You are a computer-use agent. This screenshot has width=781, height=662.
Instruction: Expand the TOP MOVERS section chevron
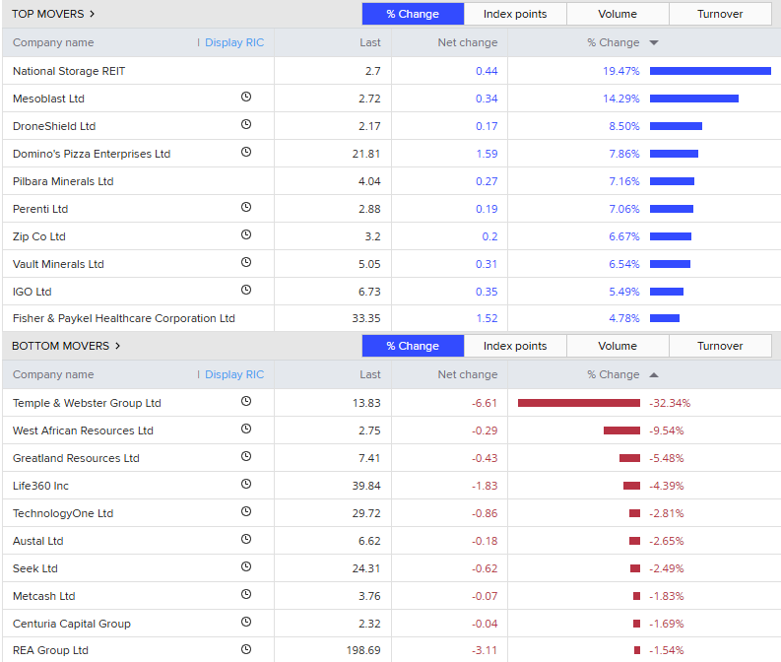pyautogui.click(x=93, y=14)
